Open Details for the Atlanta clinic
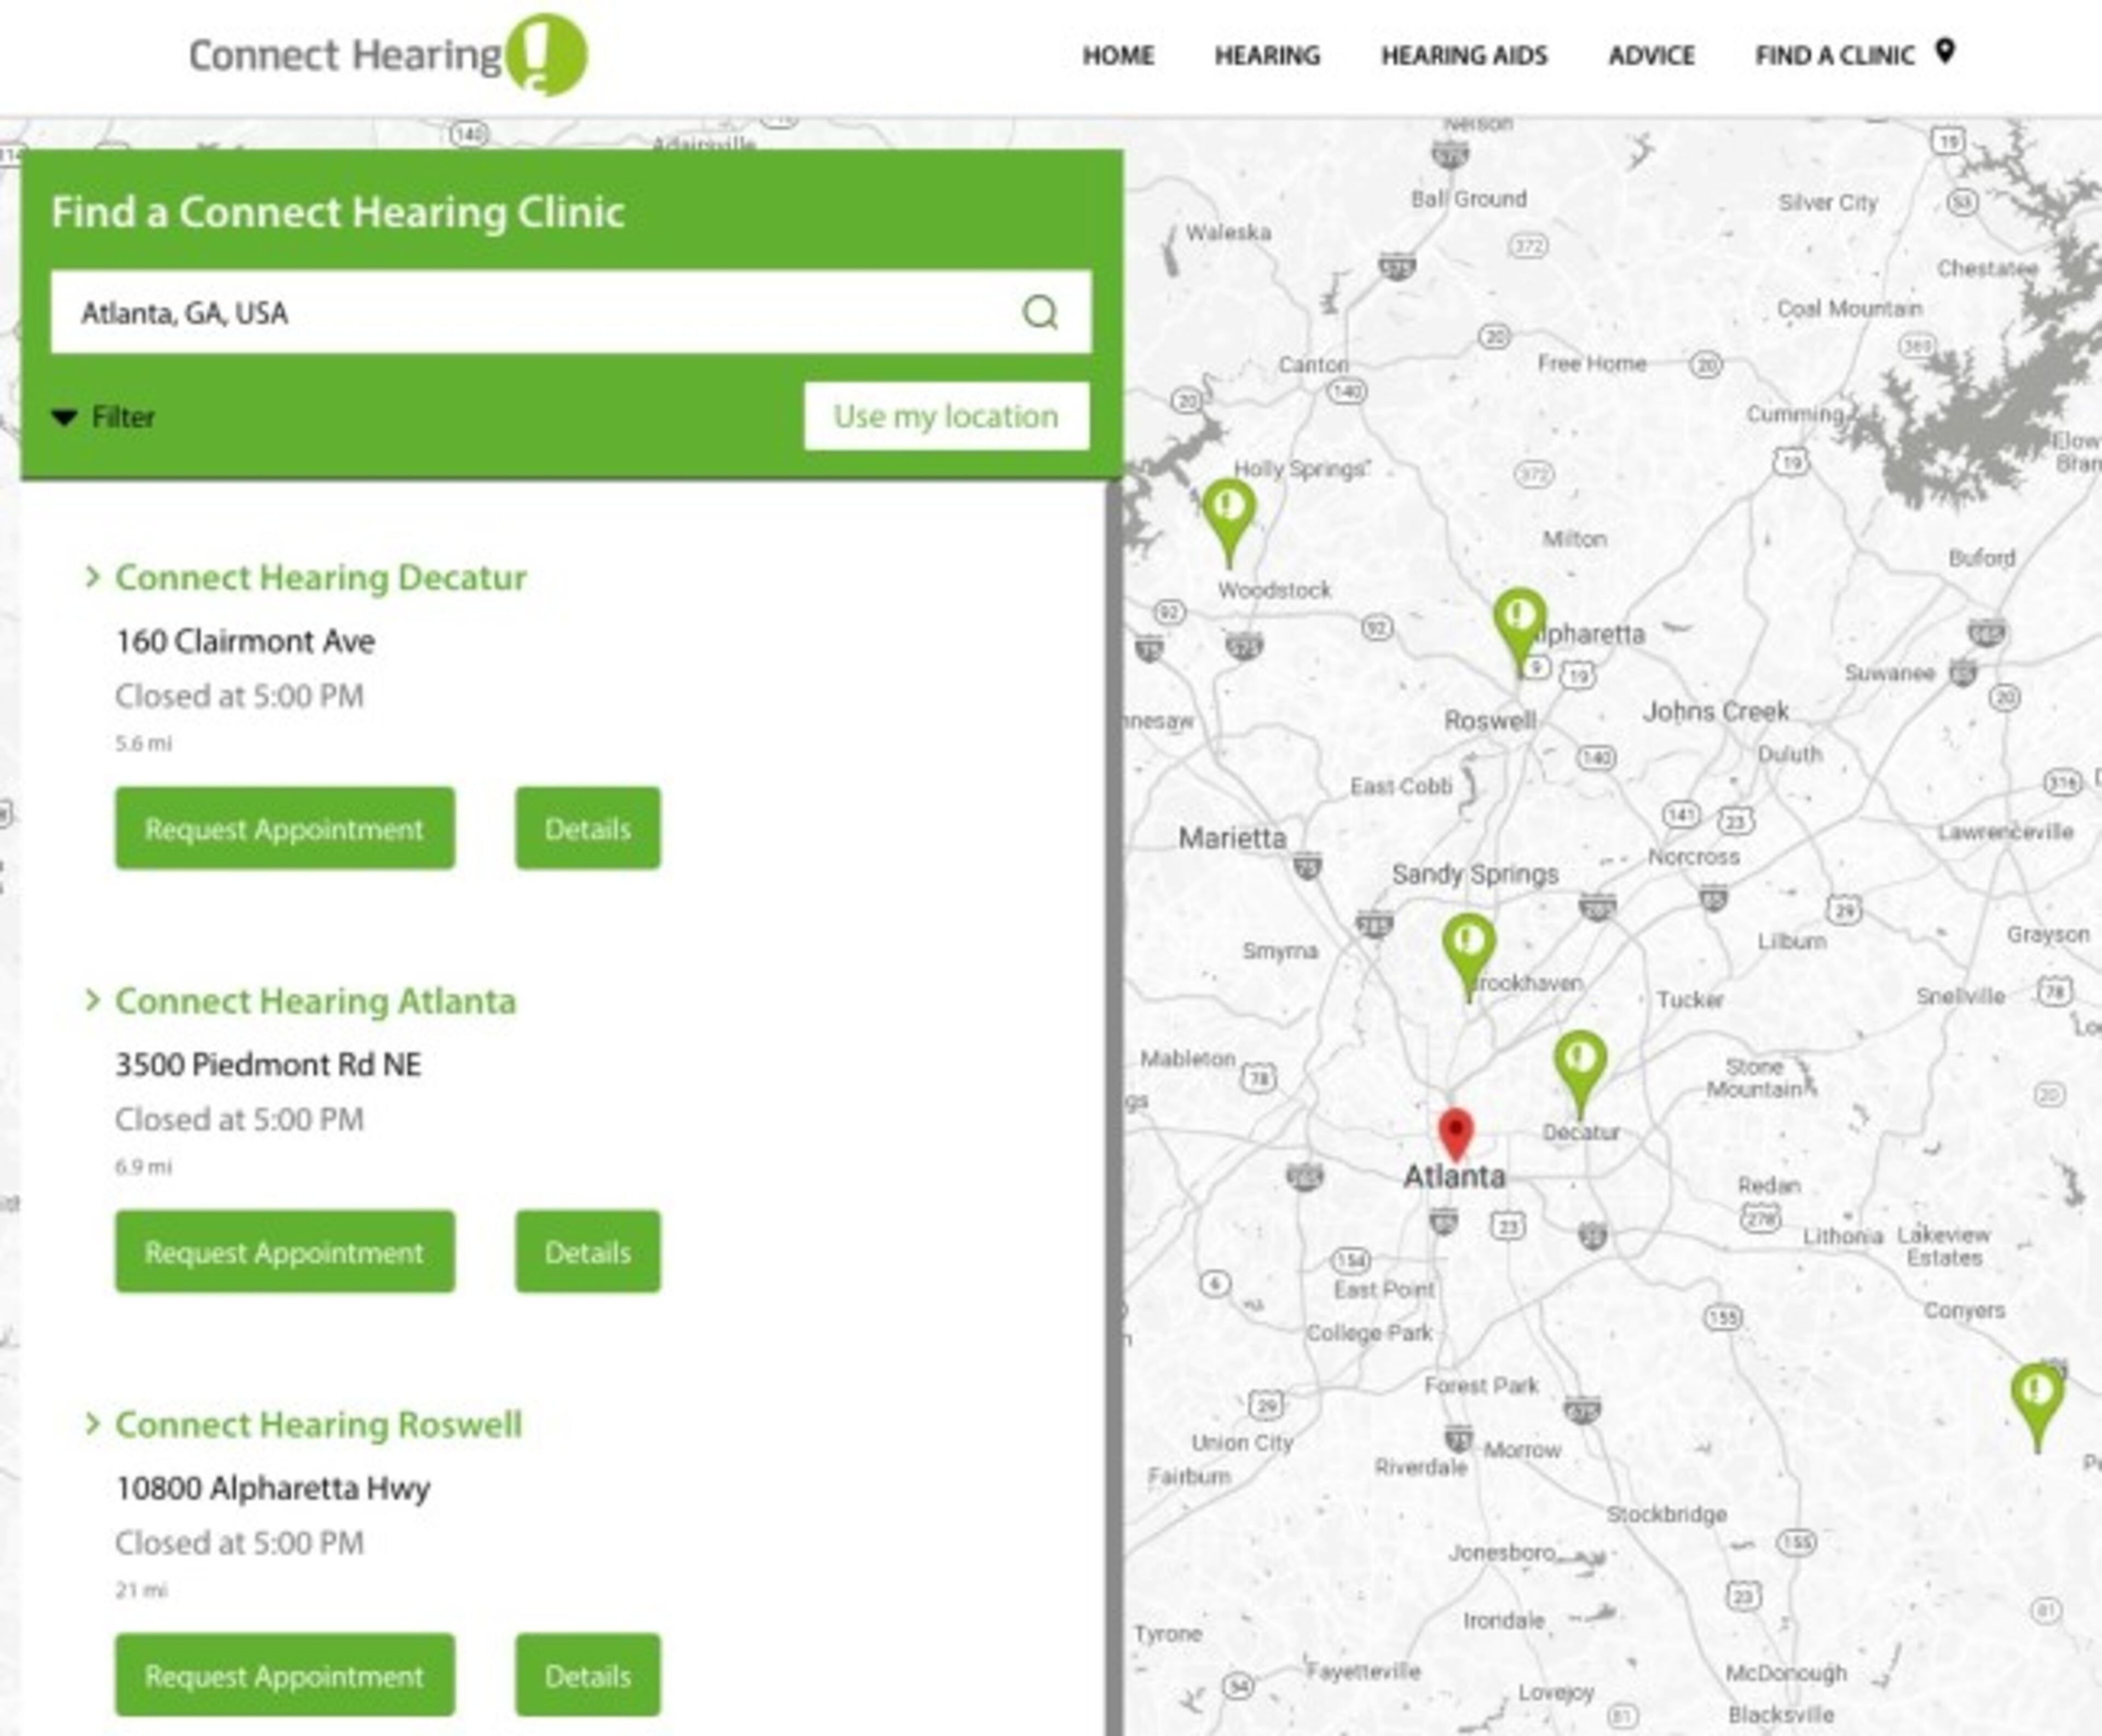This screenshot has width=2102, height=1736. (x=587, y=1252)
